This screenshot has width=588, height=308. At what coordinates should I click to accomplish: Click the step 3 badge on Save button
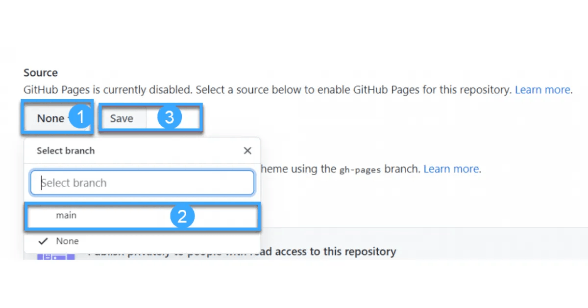(x=169, y=117)
